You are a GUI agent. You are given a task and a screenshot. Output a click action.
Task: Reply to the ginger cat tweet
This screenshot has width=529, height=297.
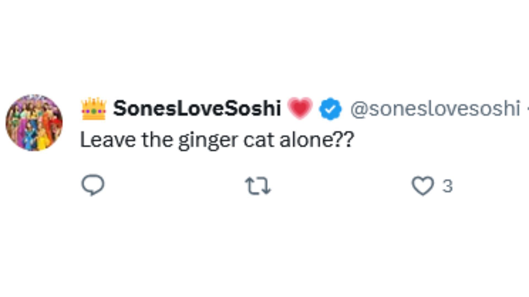tap(93, 185)
